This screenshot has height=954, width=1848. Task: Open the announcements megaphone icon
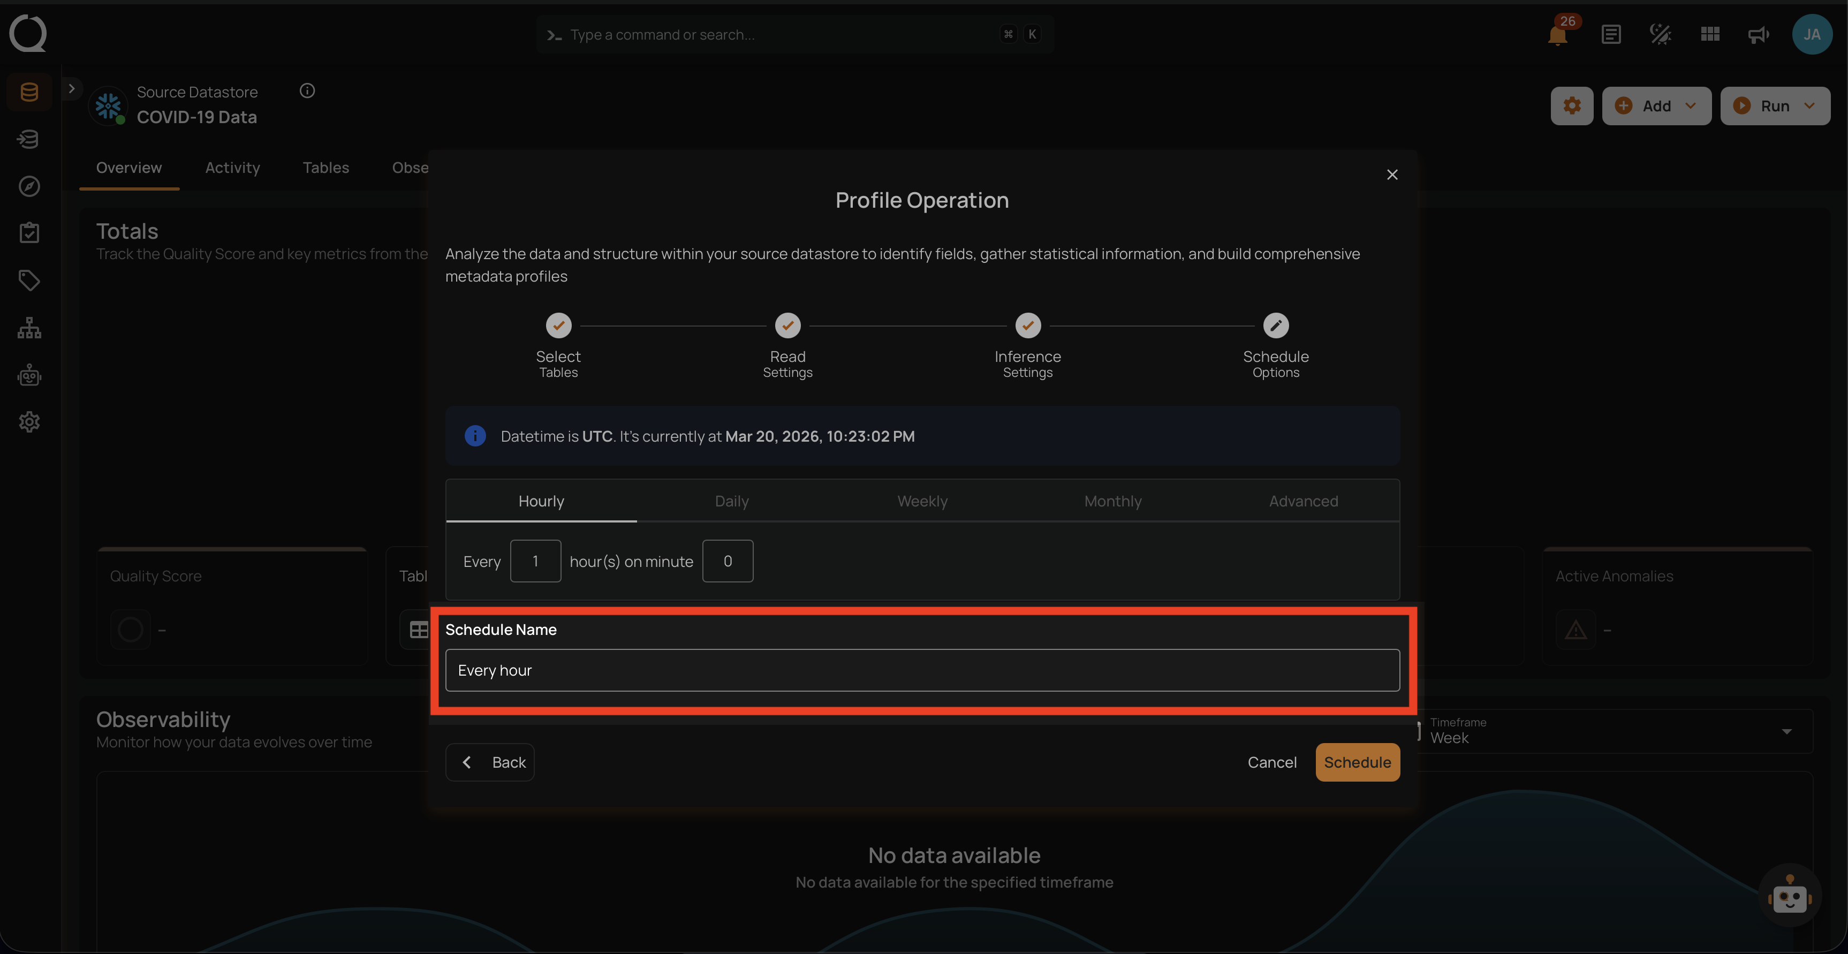point(1758,34)
